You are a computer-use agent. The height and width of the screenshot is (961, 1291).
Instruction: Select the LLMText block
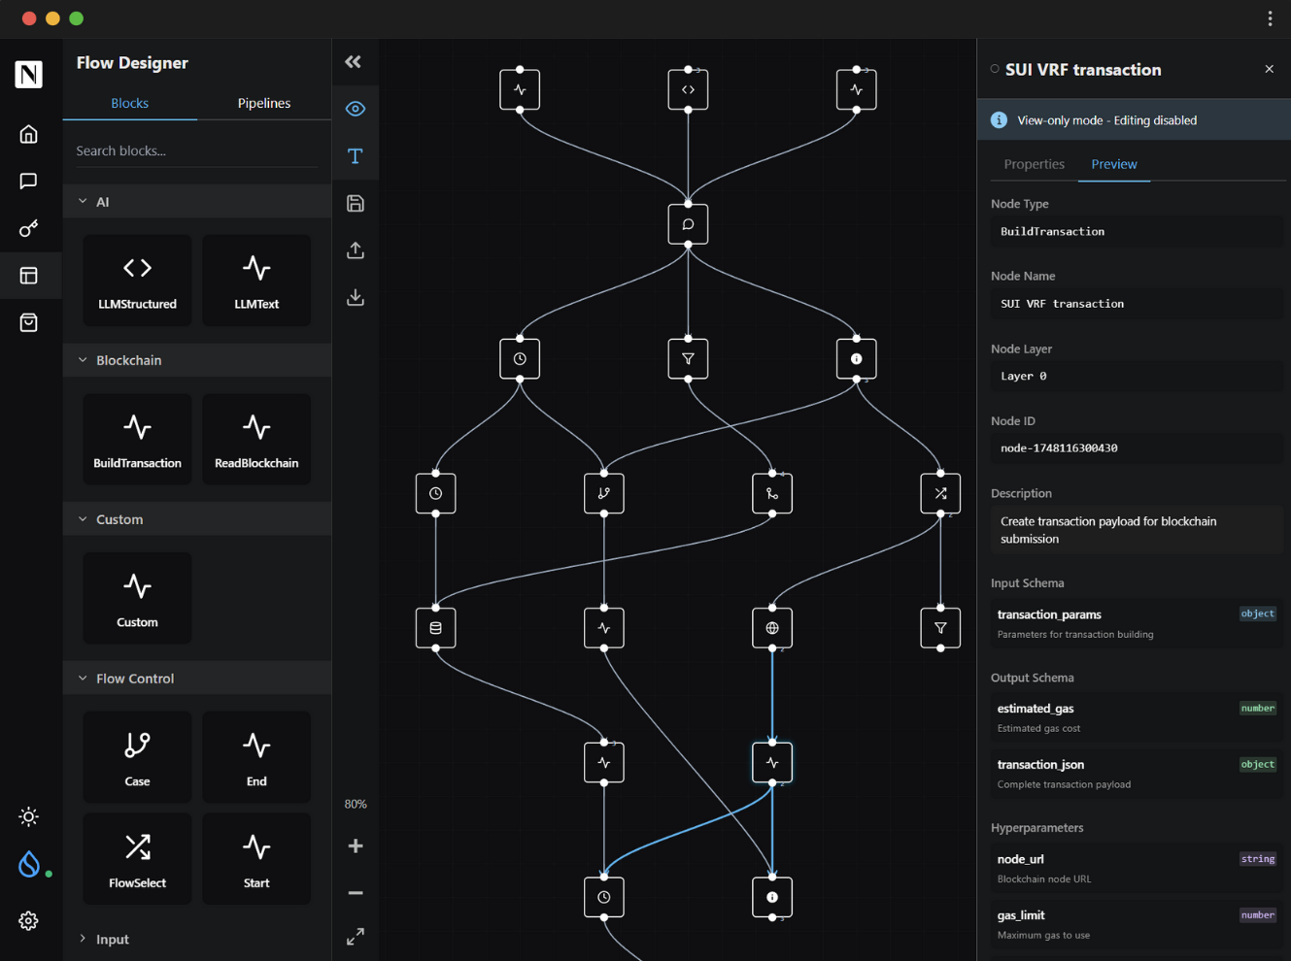pyautogui.click(x=256, y=281)
